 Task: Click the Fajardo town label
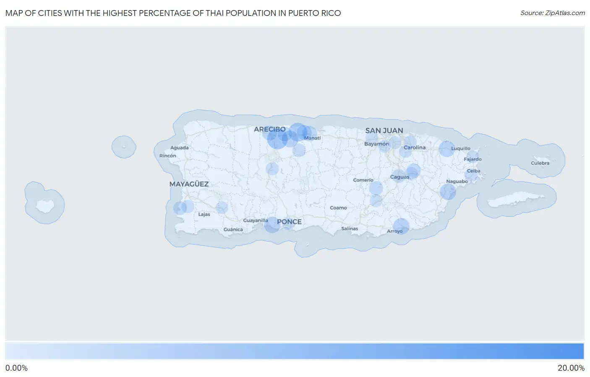point(473,159)
